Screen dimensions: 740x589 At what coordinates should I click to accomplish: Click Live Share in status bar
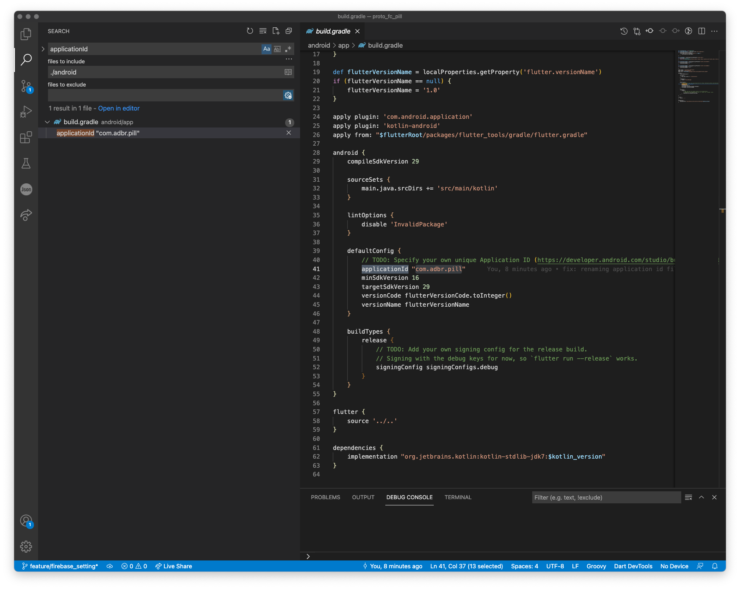click(173, 566)
